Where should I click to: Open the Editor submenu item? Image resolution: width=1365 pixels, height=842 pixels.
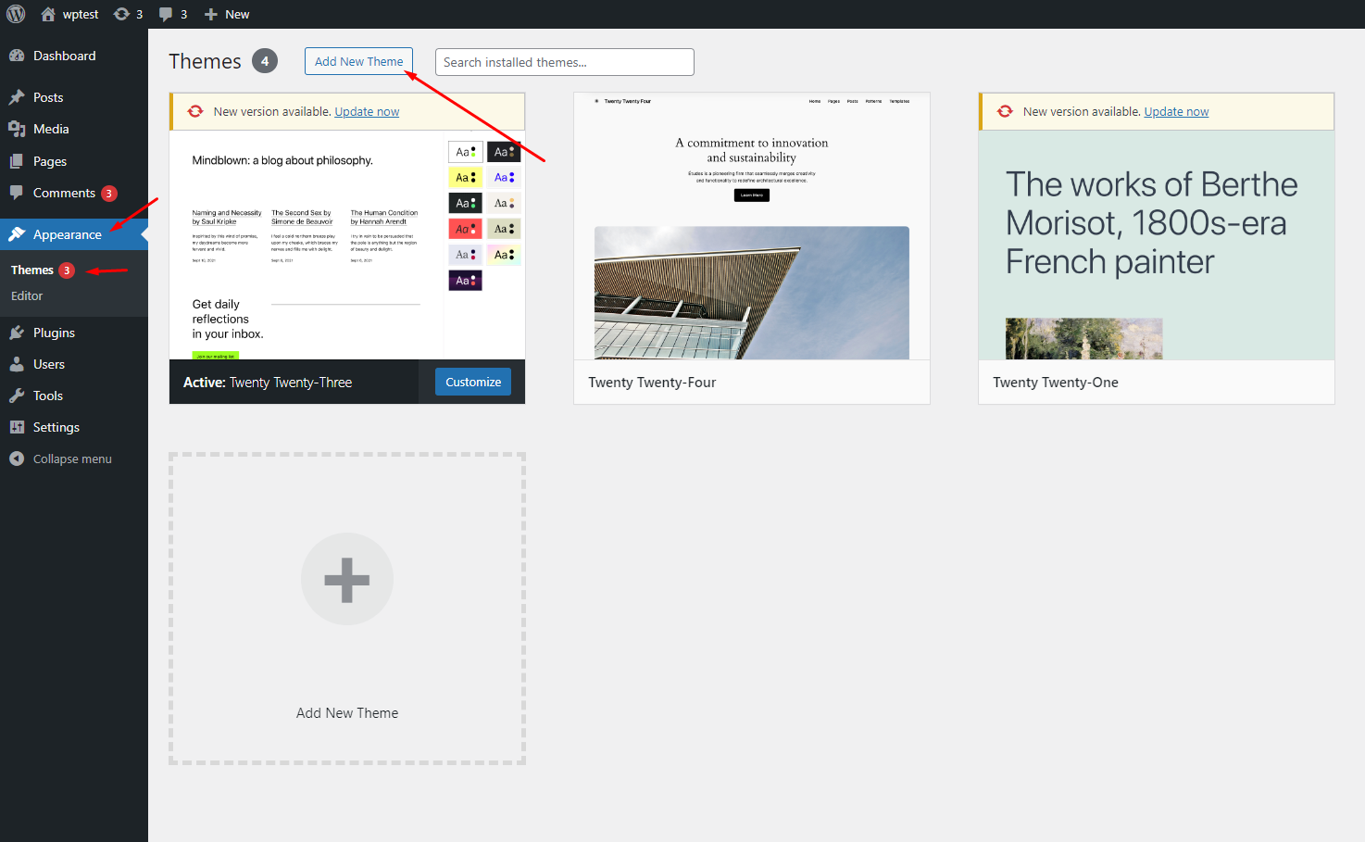tap(27, 295)
